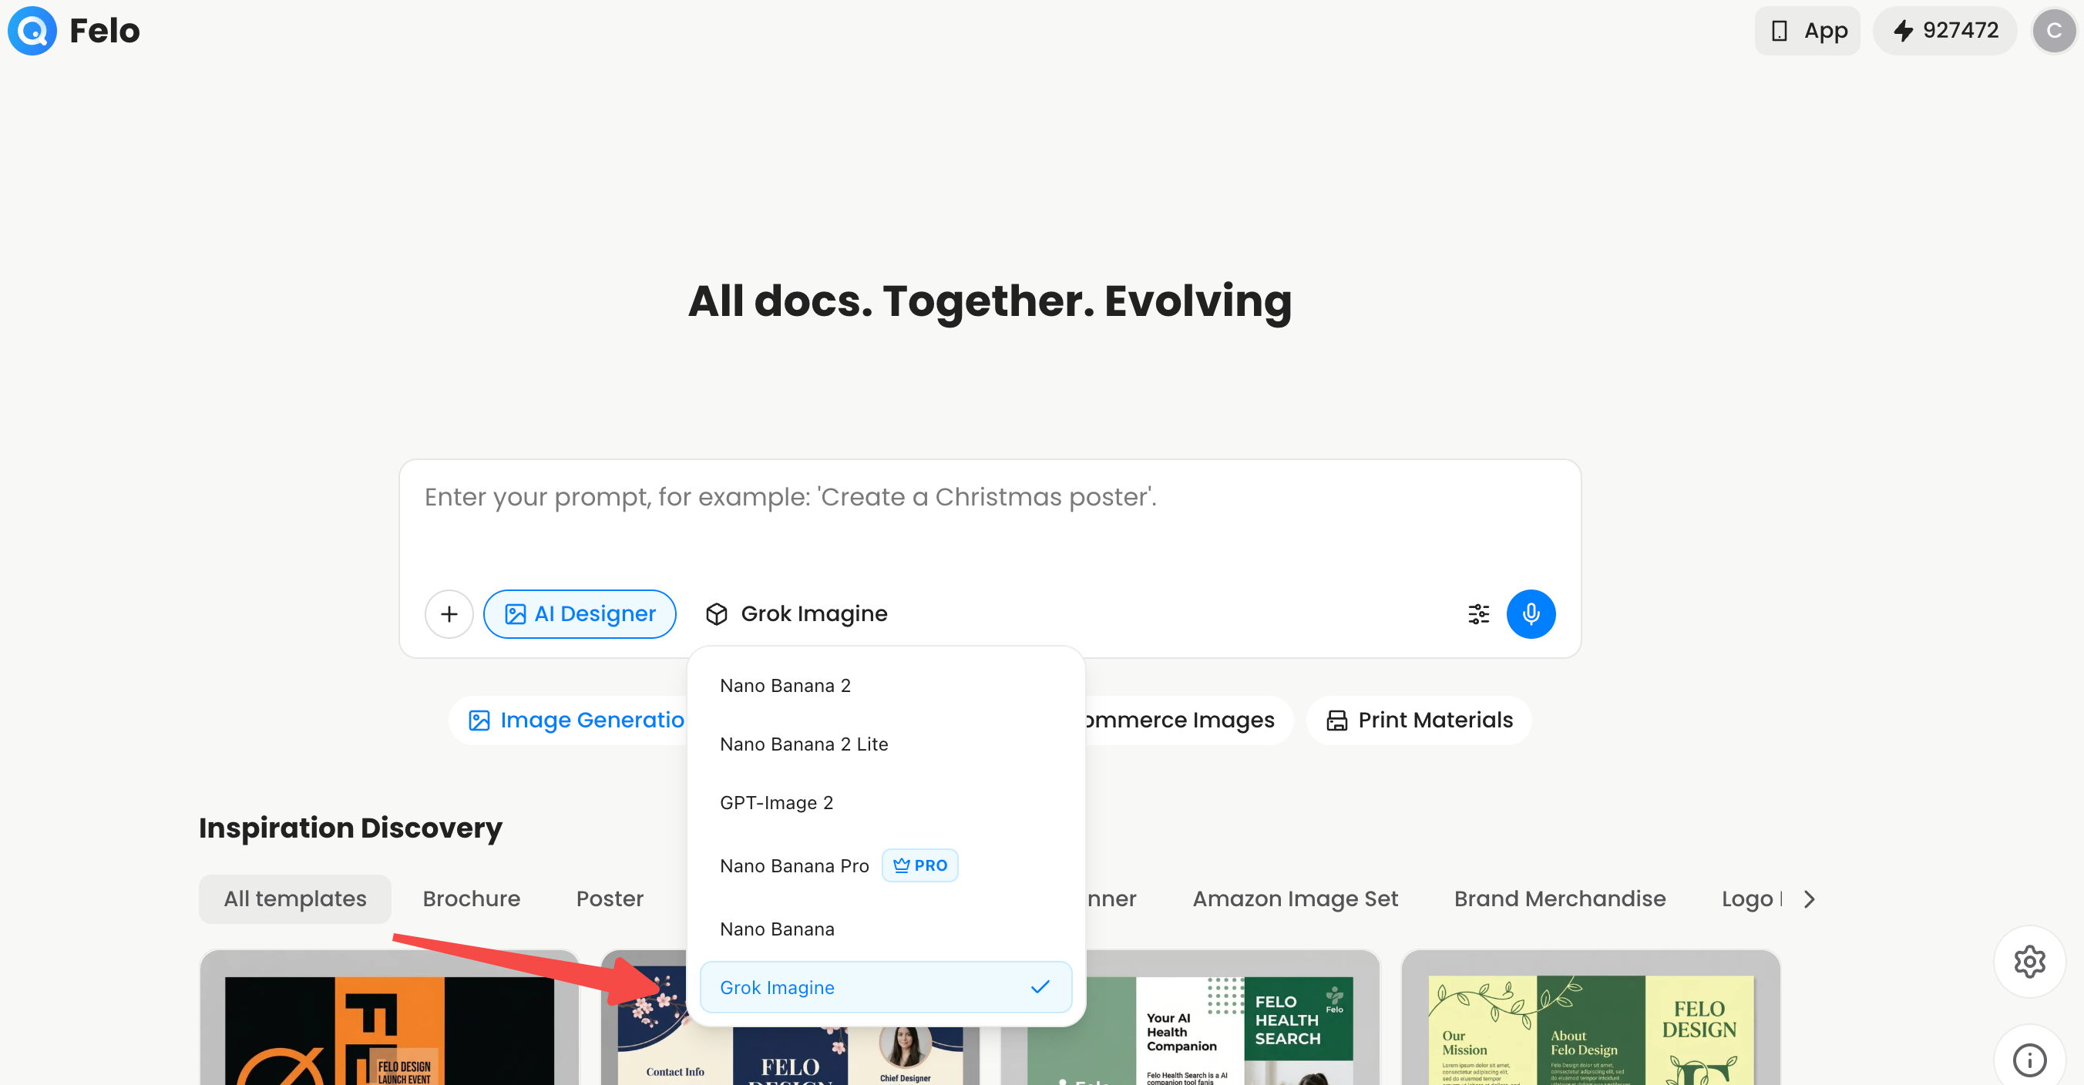Image resolution: width=2084 pixels, height=1085 pixels.
Task: Expand more template categories with right chevron
Action: (x=1809, y=899)
